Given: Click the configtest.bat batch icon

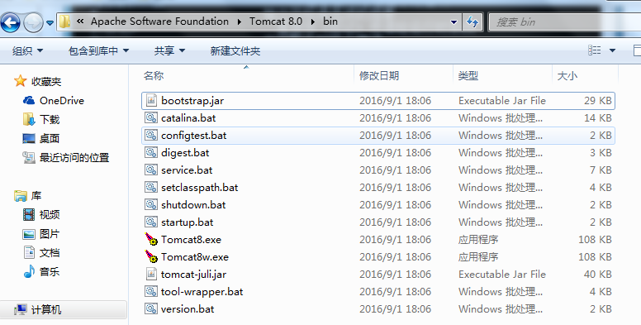Looking at the screenshot, I should pyautogui.click(x=151, y=135).
